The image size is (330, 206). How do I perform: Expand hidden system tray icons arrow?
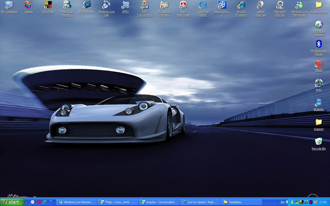[287, 202]
